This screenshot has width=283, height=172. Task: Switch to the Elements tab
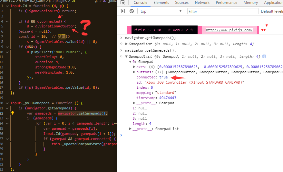point(161,3)
